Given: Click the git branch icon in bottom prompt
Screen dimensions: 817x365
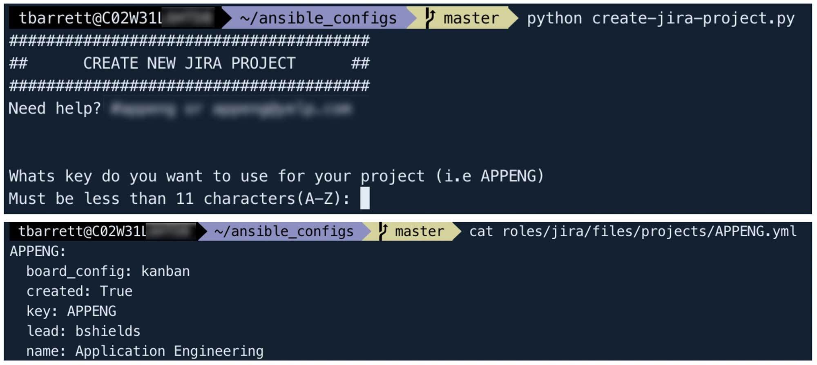Looking at the screenshot, I should 383,231.
